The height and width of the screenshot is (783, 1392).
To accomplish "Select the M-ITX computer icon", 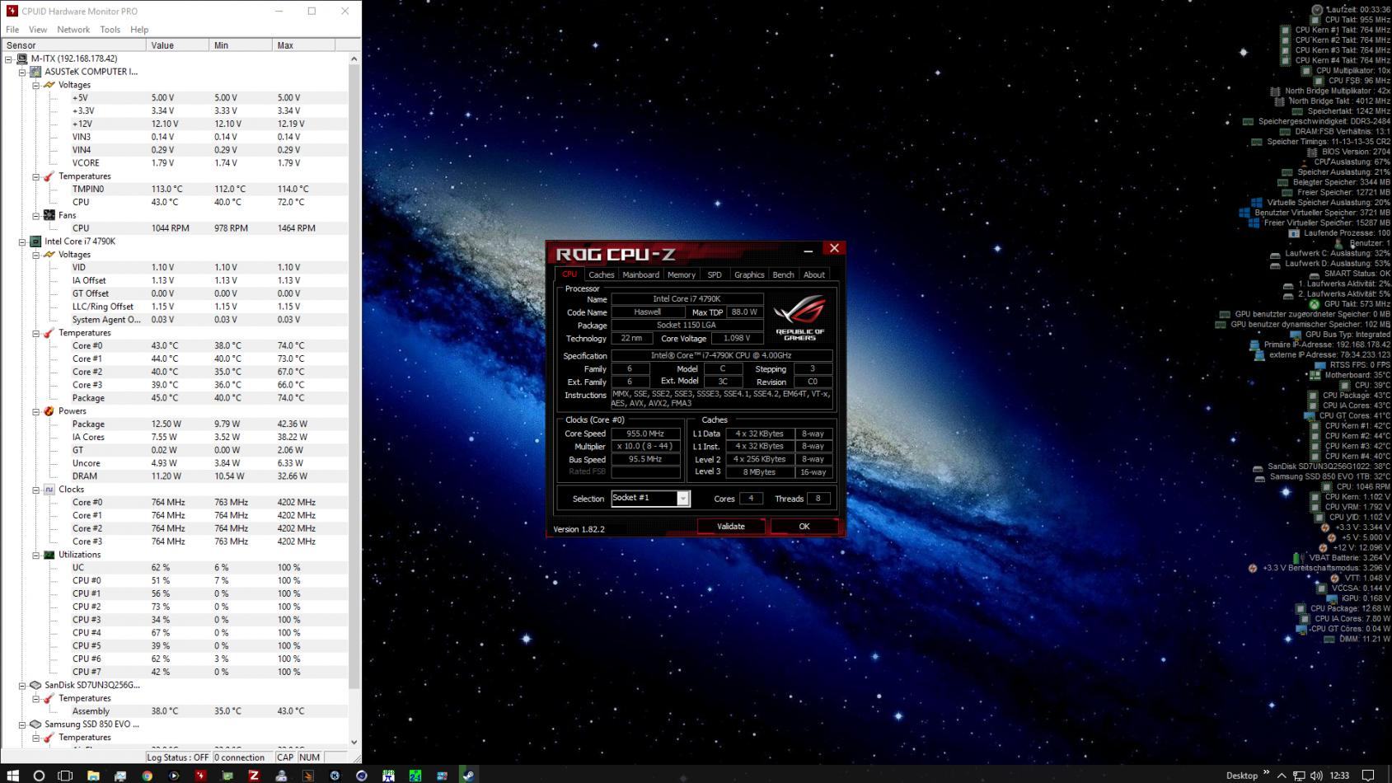I will coord(22,59).
